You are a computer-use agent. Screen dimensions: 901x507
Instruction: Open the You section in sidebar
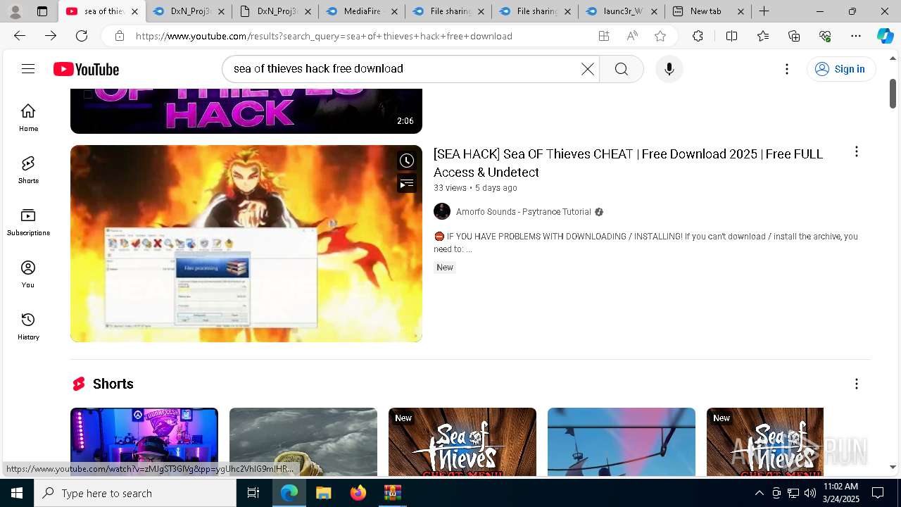point(28,274)
